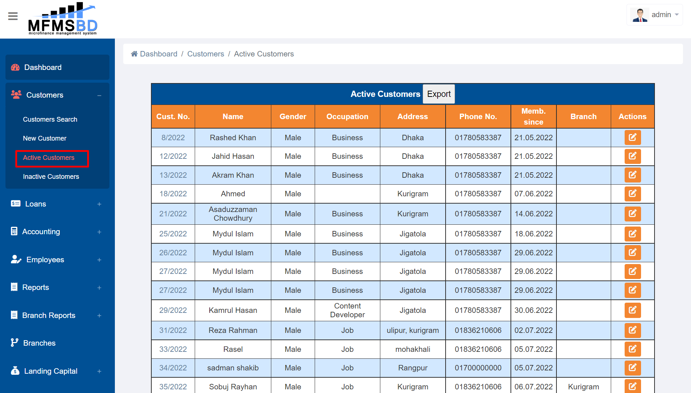Expand the Accounting menu plus sign

tap(99, 232)
